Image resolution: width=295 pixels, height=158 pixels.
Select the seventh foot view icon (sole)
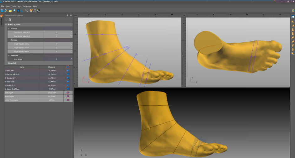(x=293, y=46)
